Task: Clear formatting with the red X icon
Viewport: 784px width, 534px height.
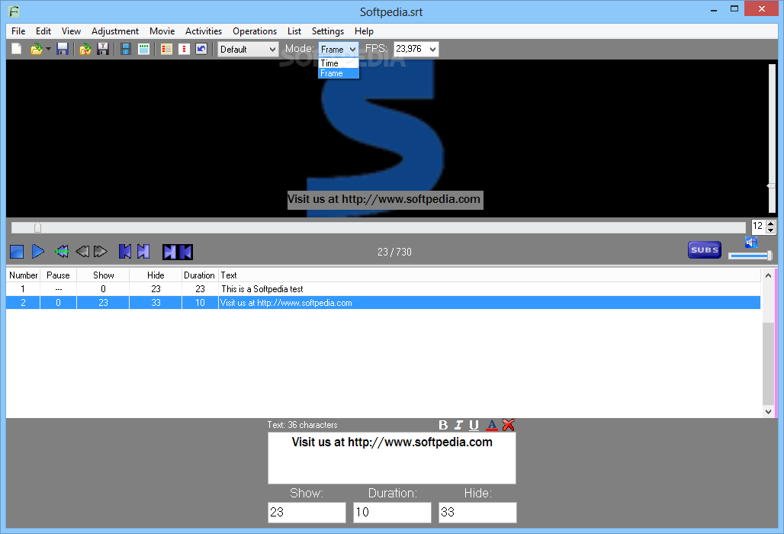Action: (x=509, y=425)
